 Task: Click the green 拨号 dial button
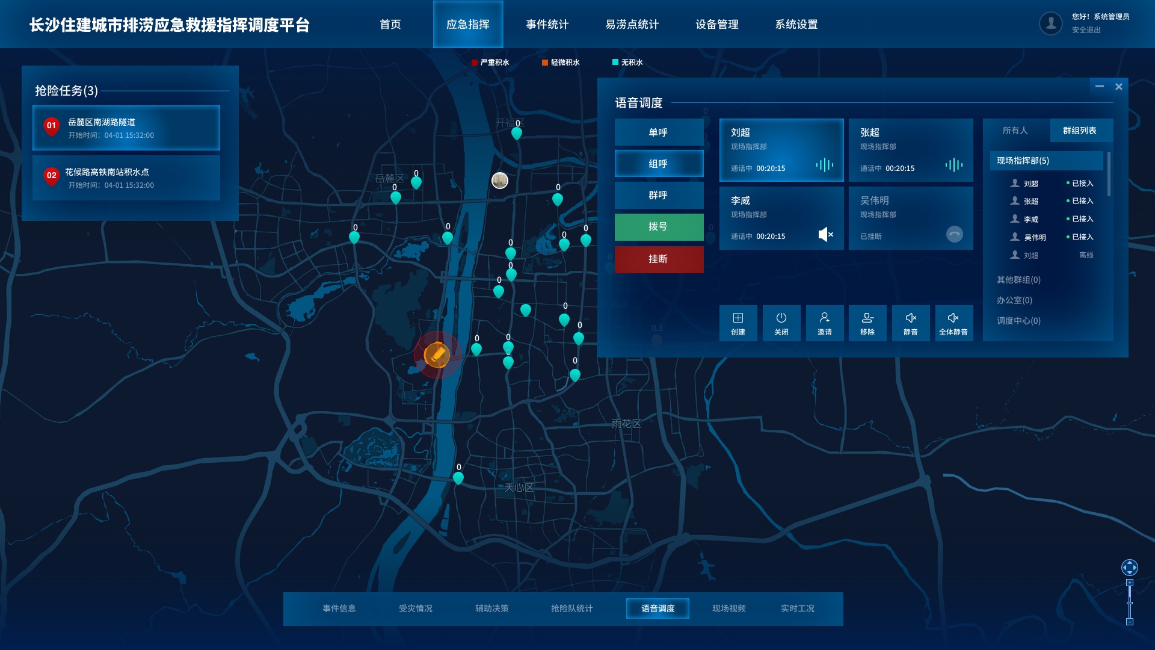pyautogui.click(x=659, y=227)
